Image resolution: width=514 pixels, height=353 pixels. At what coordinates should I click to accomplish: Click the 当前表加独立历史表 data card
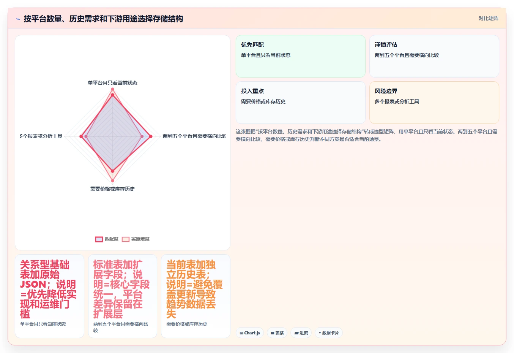pos(196,296)
